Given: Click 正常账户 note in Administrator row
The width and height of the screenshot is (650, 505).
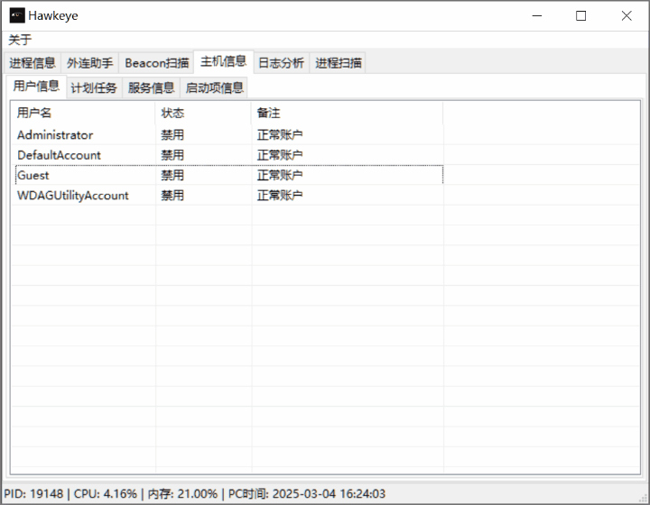Looking at the screenshot, I should click(280, 134).
